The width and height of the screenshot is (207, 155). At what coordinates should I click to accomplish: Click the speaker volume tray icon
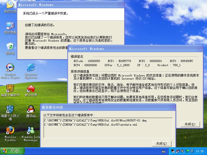[182, 151]
